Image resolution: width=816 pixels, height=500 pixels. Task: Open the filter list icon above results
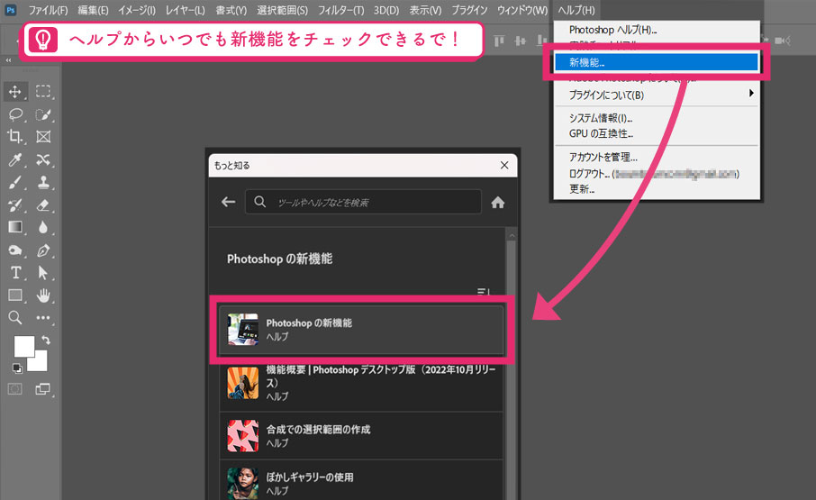[484, 291]
